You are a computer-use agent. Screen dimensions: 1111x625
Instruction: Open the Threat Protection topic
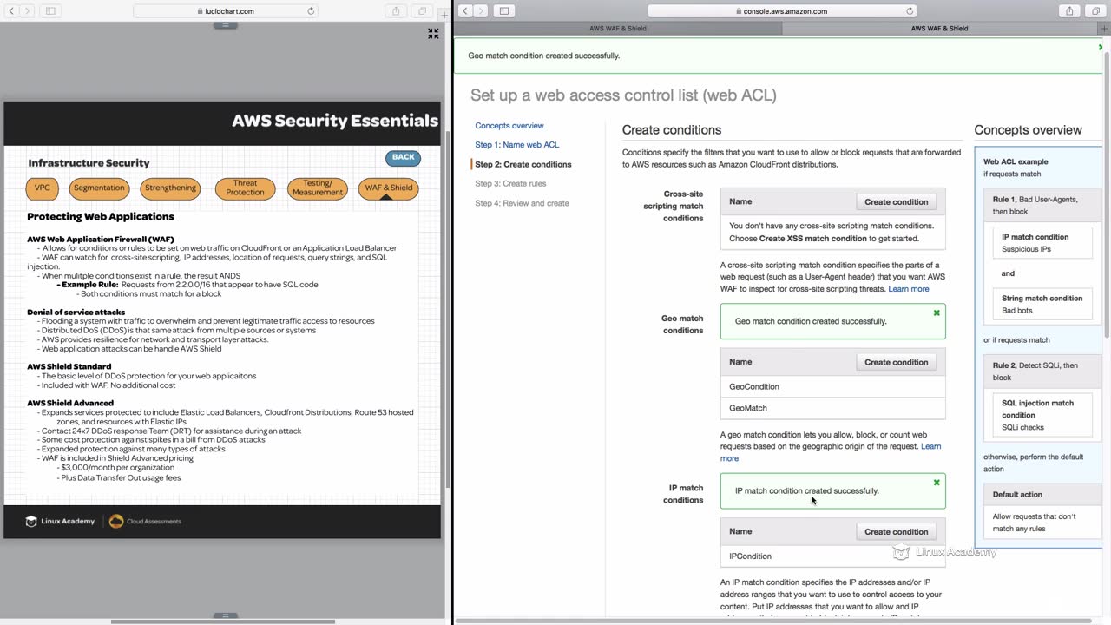pyautogui.click(x=245, y=187)
